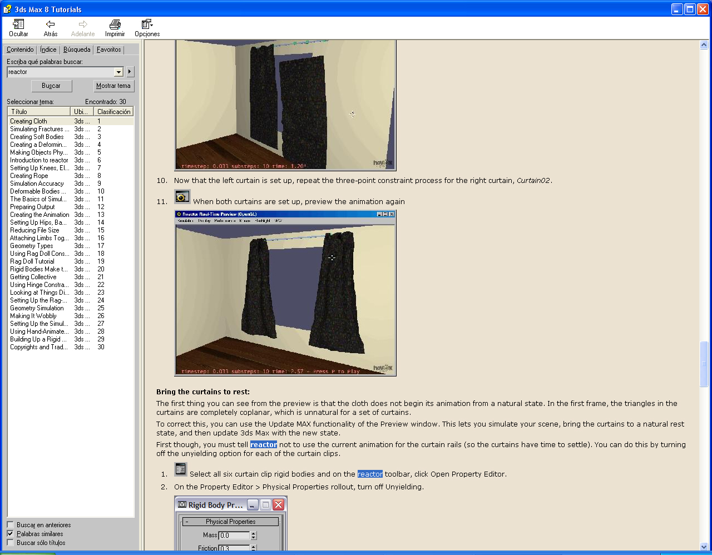The image size is (712, 555).
Task: Click the scroll down arrow of the topic pane
Action: 704,547
